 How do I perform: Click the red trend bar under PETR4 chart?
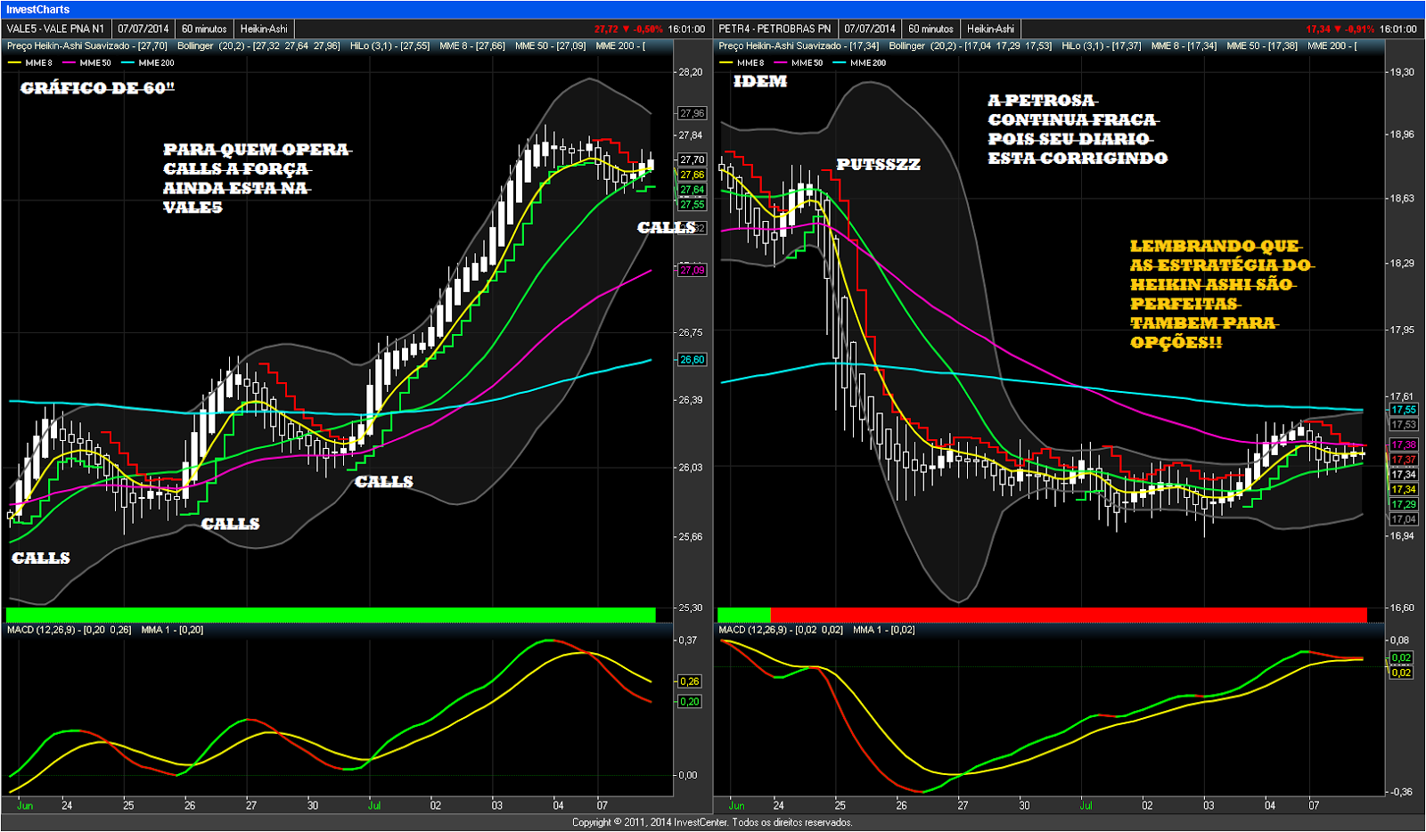pyautogui.click(x=1069, y=615)
